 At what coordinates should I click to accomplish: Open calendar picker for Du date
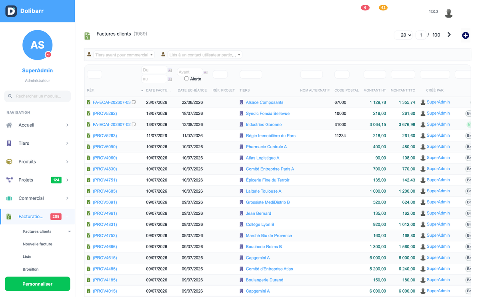[x=170, y=70]
